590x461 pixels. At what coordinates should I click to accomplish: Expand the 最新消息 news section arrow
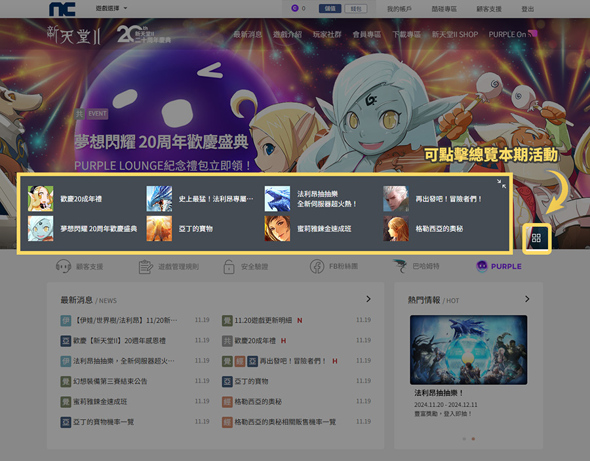pyautogui.click(x=368, y=299)
